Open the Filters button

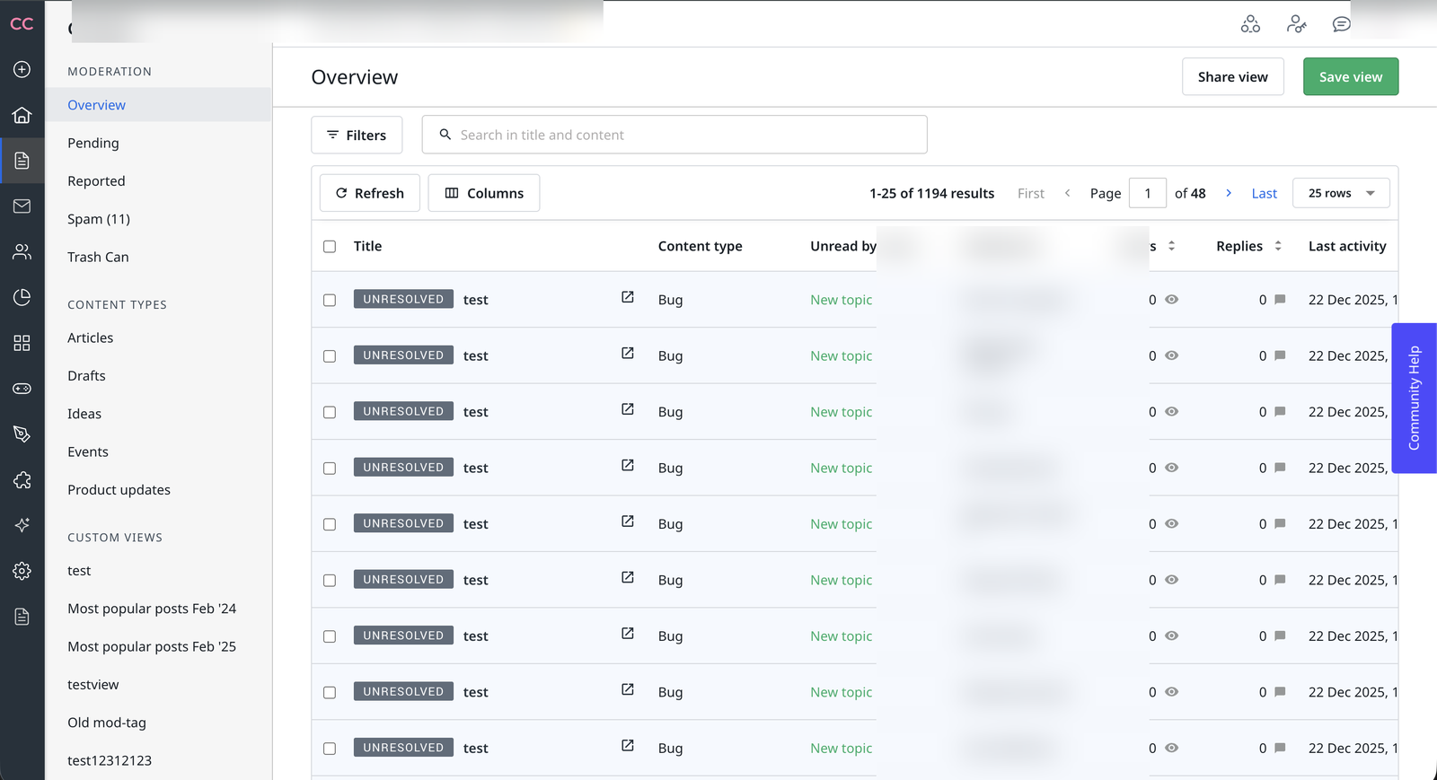[357, 135]
